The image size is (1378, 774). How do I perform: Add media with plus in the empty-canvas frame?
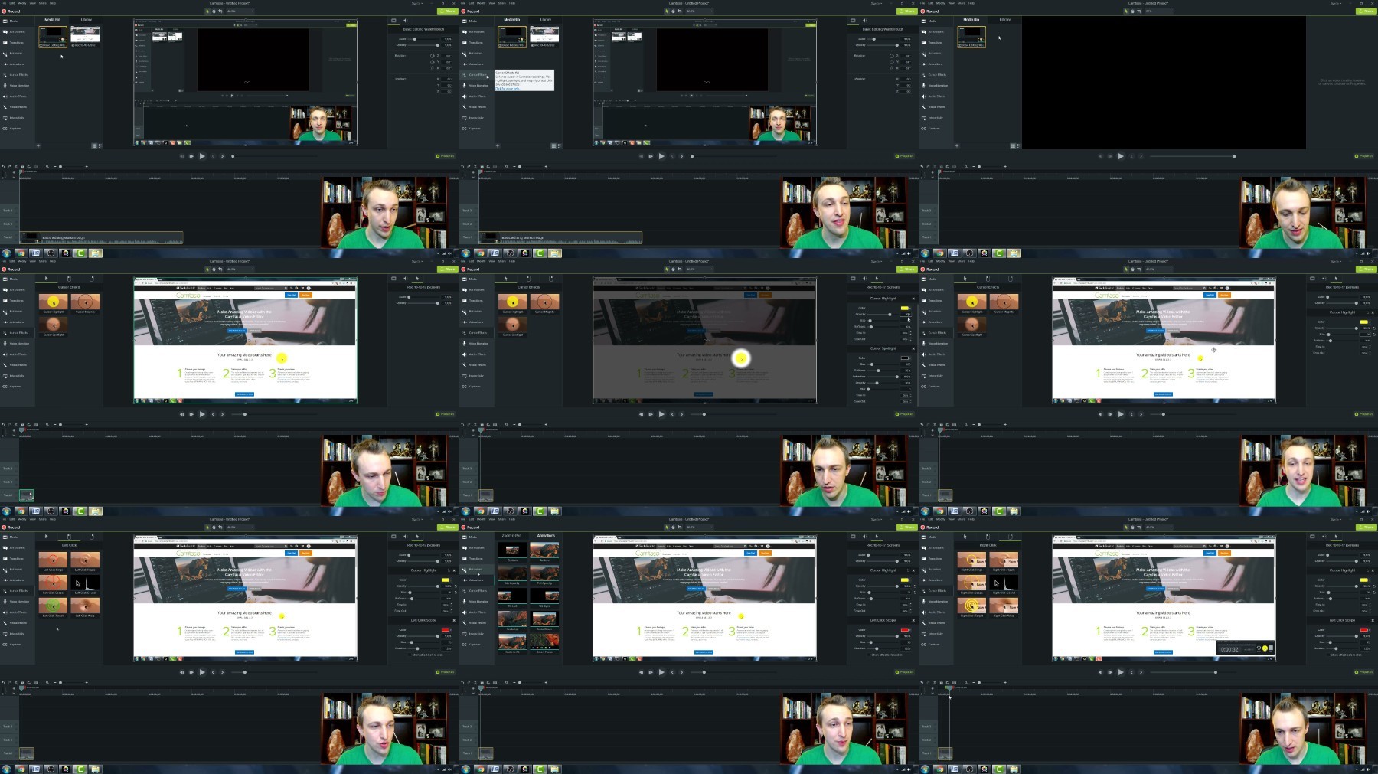click(957, 145)
